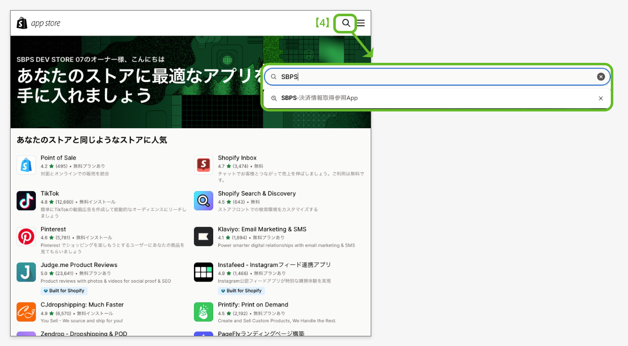The width and height of the screenshot is (628, 346).
Task: Click the Zendrop - Dropshipping & POD title
Action: (x=84, y=333)
